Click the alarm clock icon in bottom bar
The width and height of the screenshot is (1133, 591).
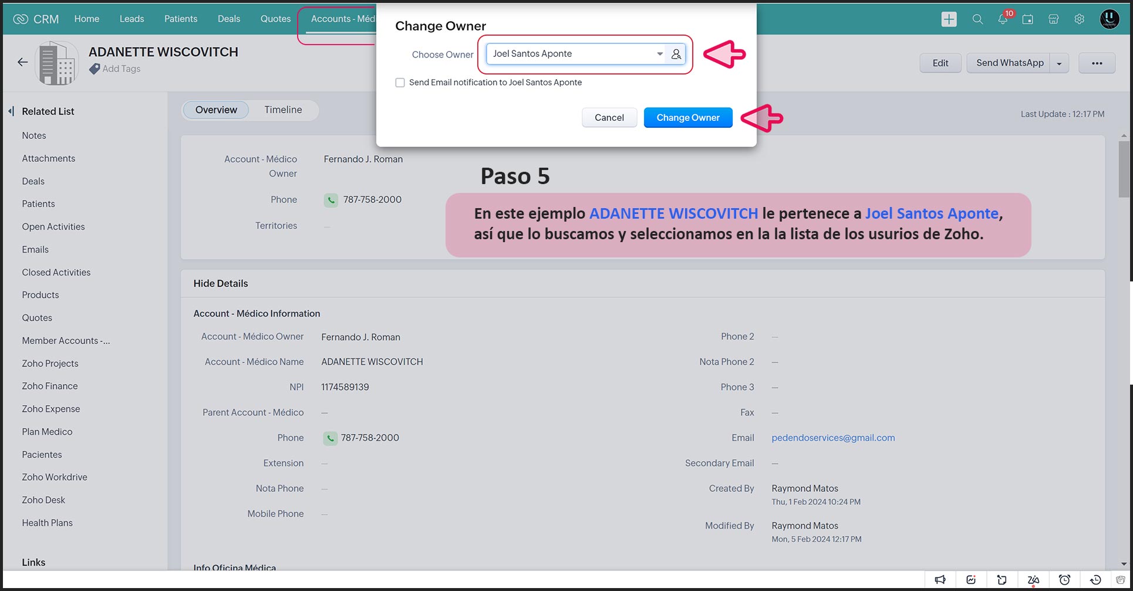pos(1064,580)
